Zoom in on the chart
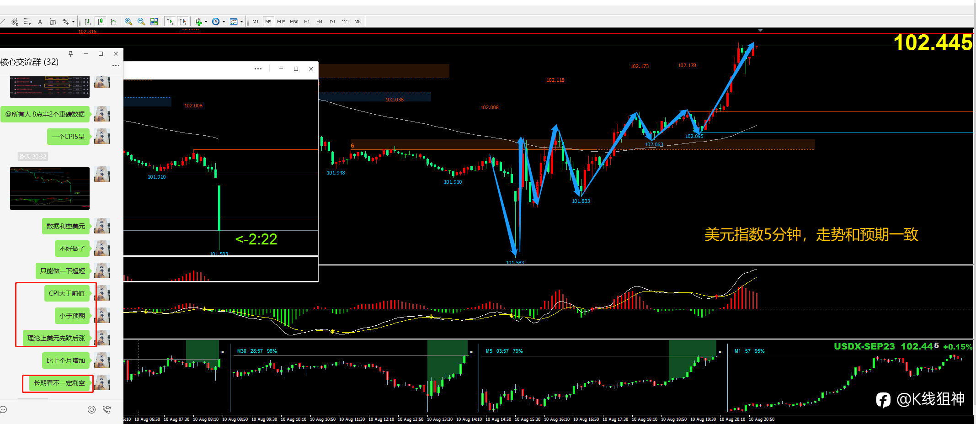Viewport: 976px width, 424px height. pyautogui.click(x=128, y=21)
